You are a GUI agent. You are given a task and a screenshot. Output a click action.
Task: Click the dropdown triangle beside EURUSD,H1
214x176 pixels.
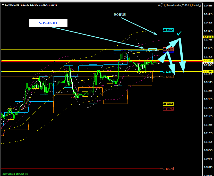click(x=3, y=5)
